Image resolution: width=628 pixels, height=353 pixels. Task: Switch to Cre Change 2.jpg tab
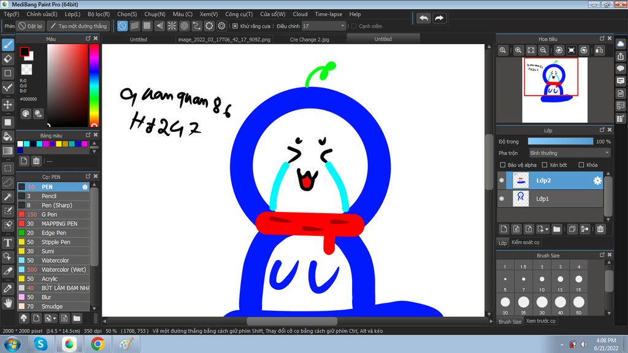[309, 39]
